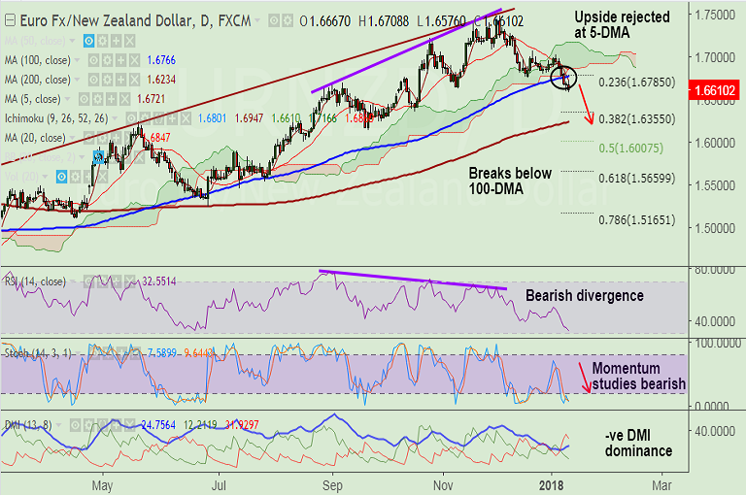Screen dimensions: 746x496
Task: Open settings gear for MA (50, close)
Action: click(103, 41)
